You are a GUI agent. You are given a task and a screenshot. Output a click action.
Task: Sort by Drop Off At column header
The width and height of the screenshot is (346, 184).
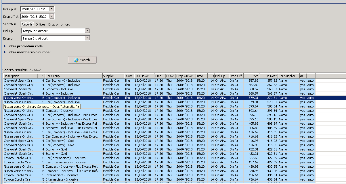click(186, 76)
